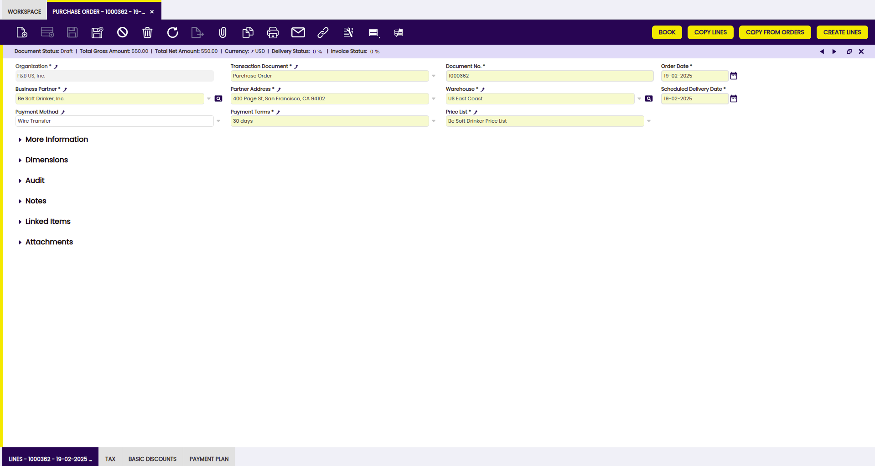Click the Scheduled Delivery Date input field

[694, 98]
